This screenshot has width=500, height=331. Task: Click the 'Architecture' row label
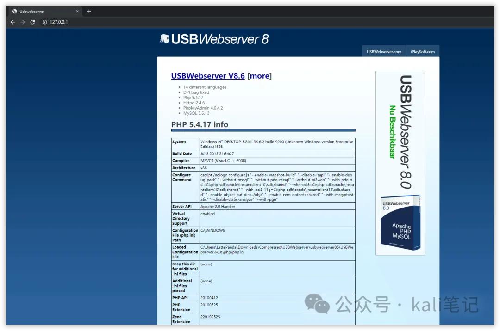click(184, 168)
